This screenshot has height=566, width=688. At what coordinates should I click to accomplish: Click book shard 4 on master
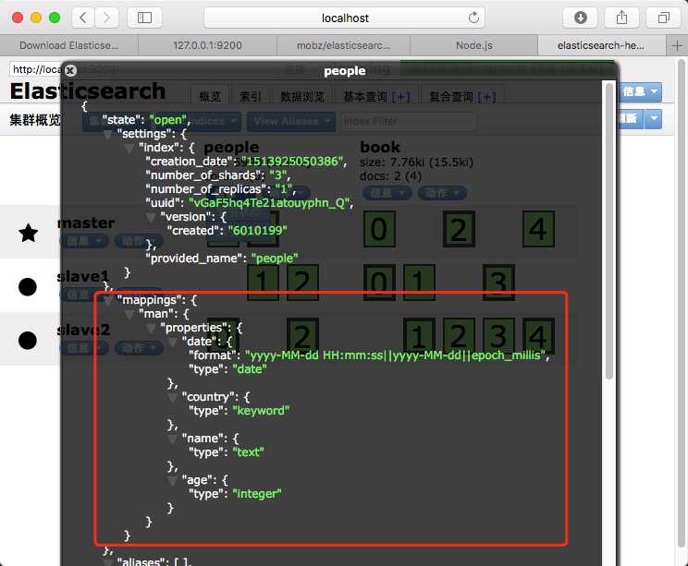538,229
